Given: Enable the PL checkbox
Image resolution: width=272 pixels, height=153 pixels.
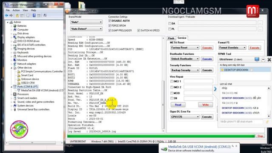Looking at the screenshot, I should (x=170, y=29).
